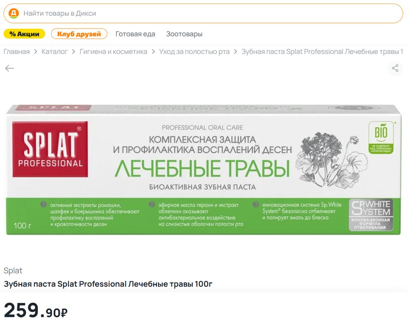Viewport: 408px width, 321px height.
Task: Click the 259.90₽ price
Action: [36, 310]
